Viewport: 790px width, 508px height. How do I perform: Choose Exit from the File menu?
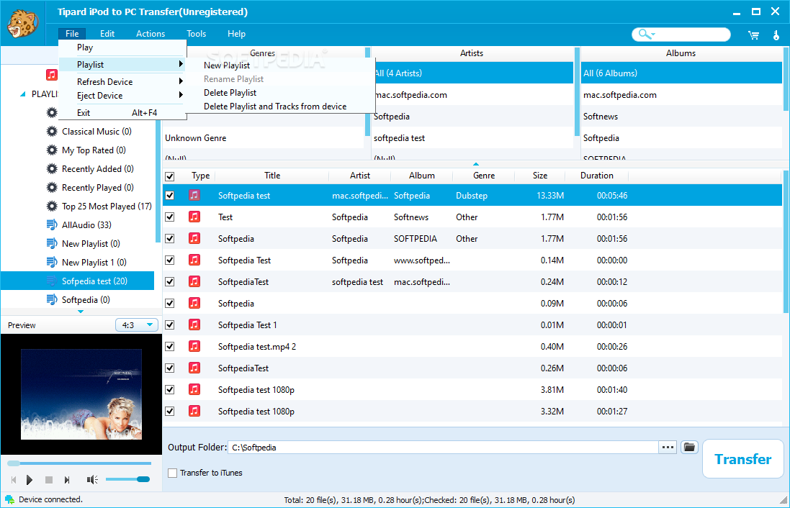click(84, 113)
